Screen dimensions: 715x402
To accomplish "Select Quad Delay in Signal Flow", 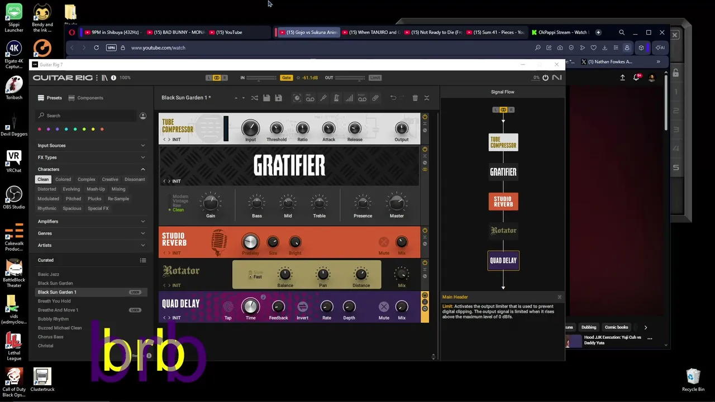I will [503, 260].
